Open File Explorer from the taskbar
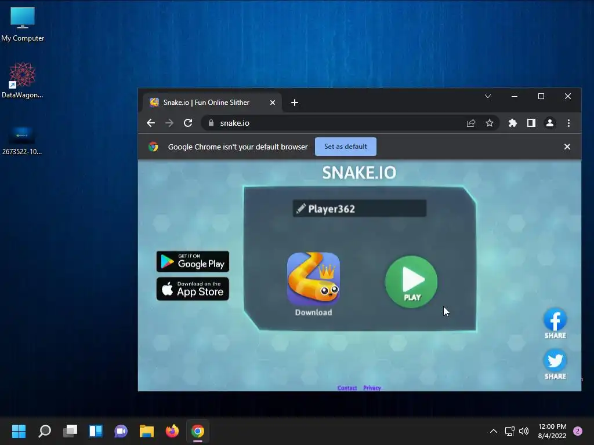The width and height of the screenshot is (594, 445). (147, 431)
